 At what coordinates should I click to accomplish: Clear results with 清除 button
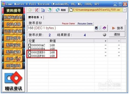117,35
